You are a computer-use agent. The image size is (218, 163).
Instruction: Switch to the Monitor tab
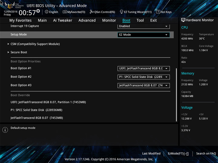[x=109, y=21]
